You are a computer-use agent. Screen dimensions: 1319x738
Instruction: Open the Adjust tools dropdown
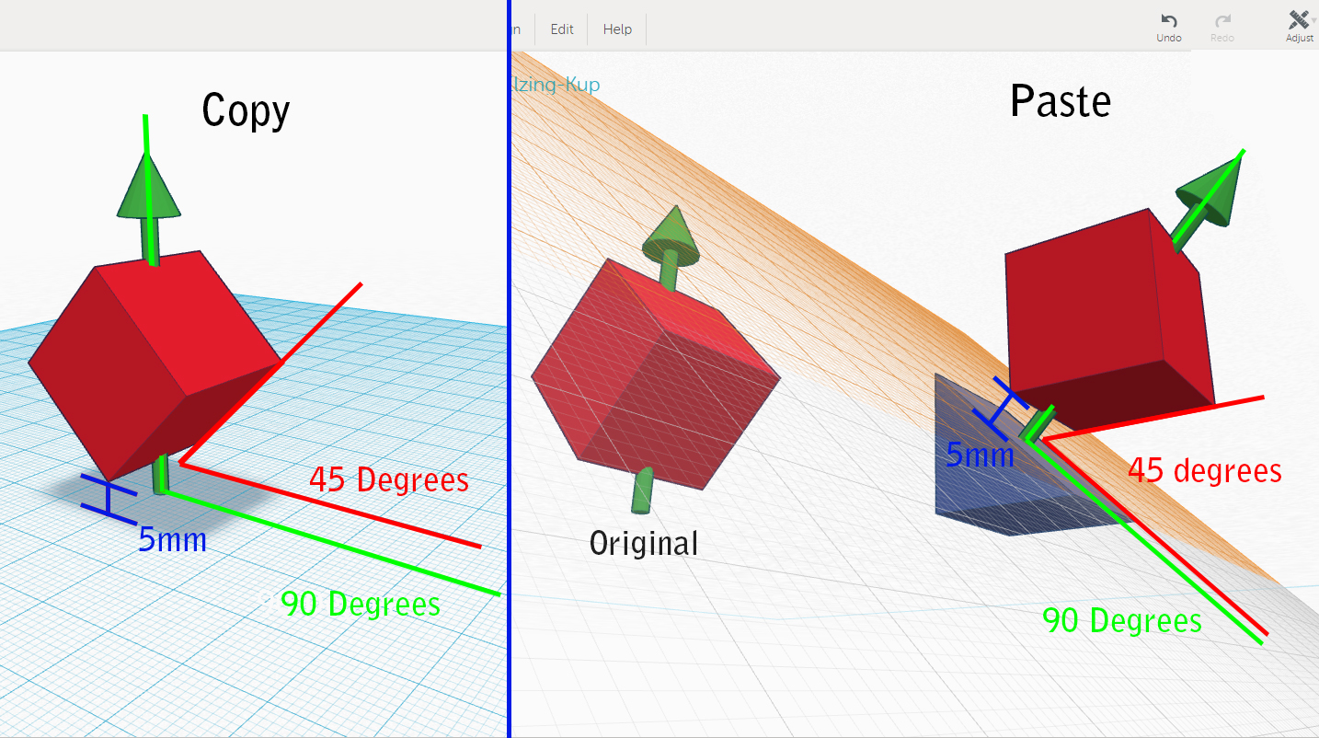click(1300, 26)
